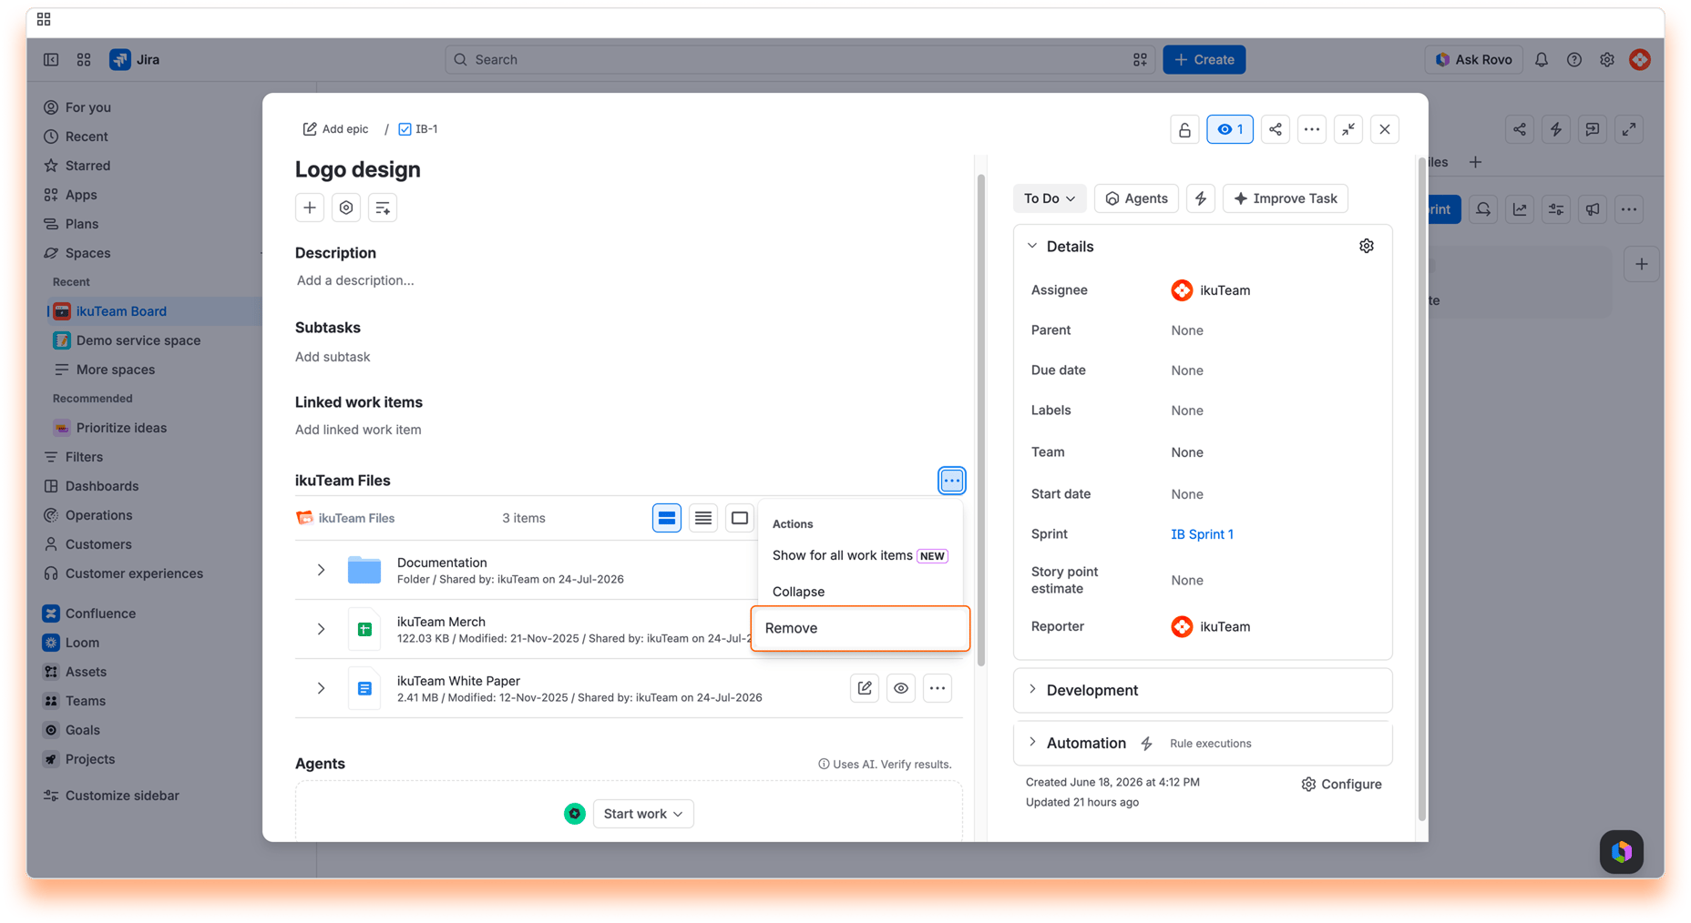The width and height of the screenshot is (1691, 923).
Task: Toggle the watch button showing 1 watcher
Action: click(x=1229, y=129)
